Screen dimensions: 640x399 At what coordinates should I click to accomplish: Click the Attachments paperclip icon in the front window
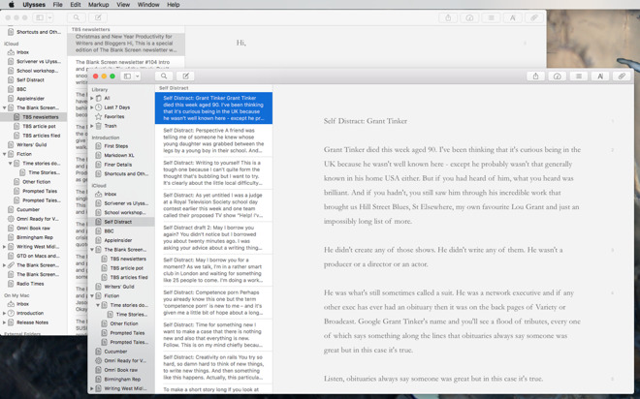[x=622, y=77]
